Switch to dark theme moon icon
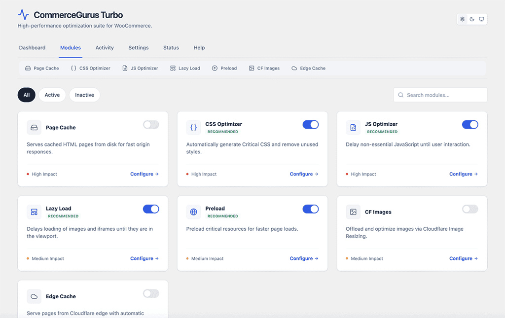 tap(472, 19)
